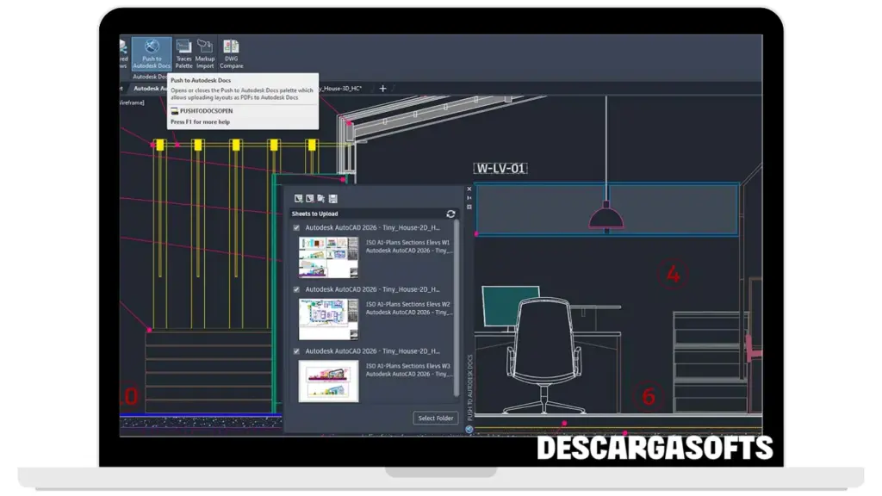Image resolution: width=882 pixels, height=496 pixels.
Task: Select the W-LV-01 label in the drawing
Action: [500, 168]
